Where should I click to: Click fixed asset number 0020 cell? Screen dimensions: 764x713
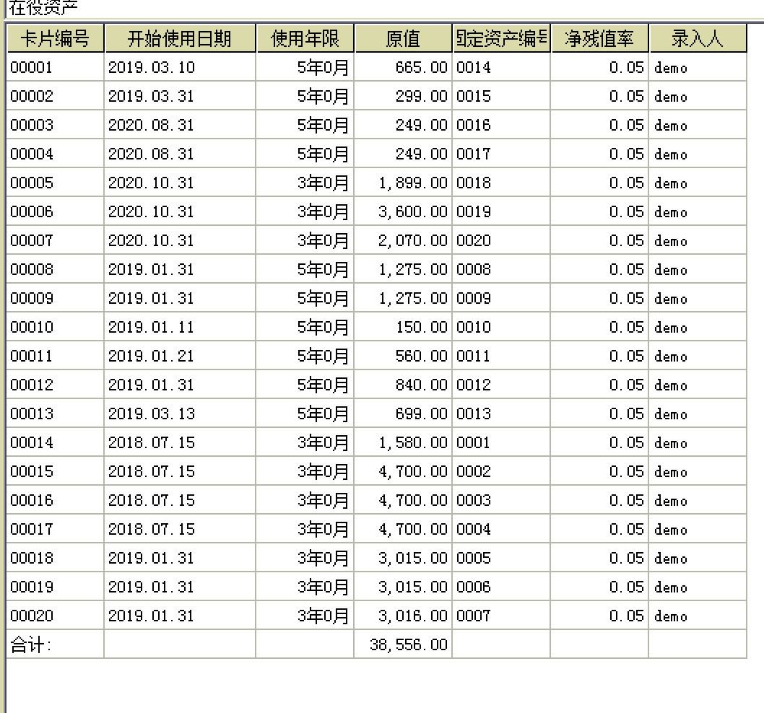click(x=501, y=240)
